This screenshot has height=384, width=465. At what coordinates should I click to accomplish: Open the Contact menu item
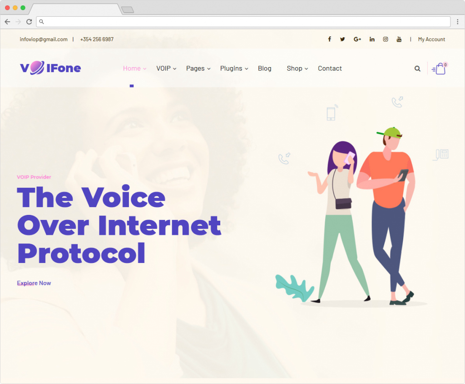pos(330,68)
